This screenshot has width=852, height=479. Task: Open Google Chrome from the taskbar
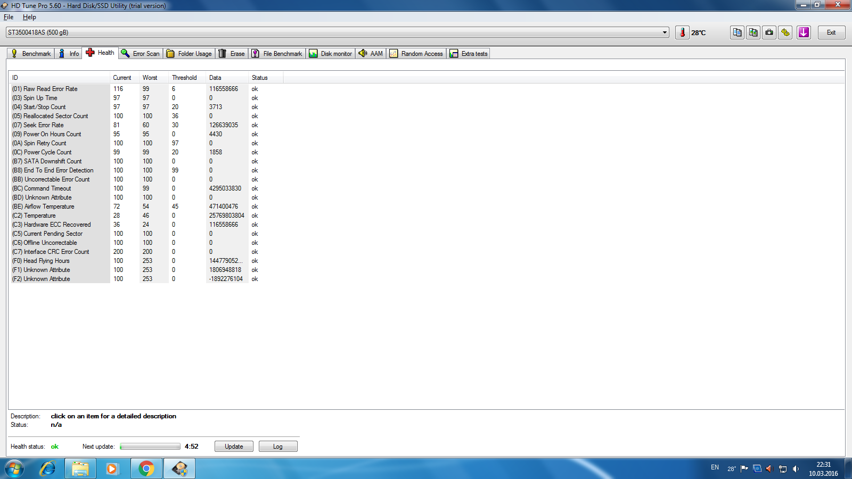pos(146,469)
